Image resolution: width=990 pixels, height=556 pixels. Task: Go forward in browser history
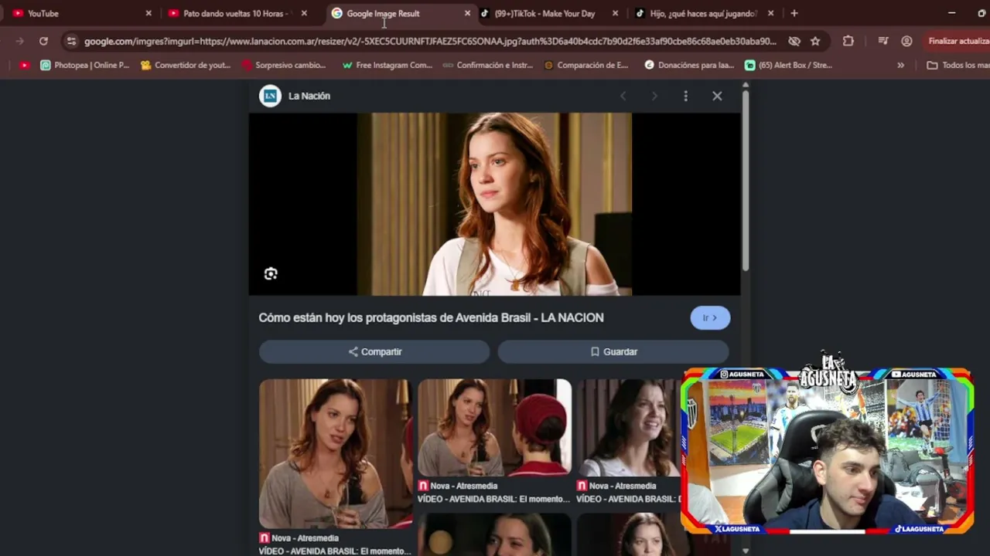pyautogui.click(x=20, y=41)
